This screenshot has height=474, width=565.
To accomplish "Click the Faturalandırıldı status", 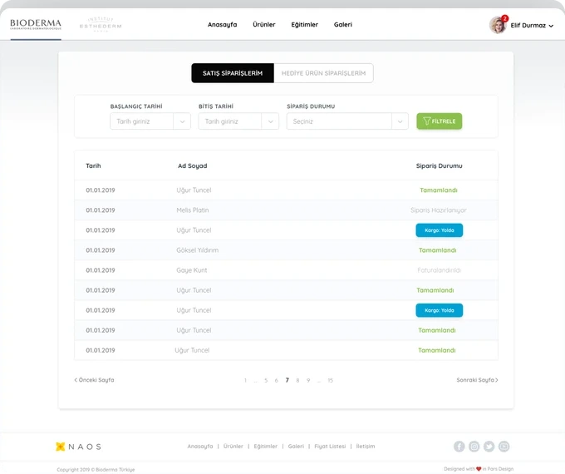I will pos(440,270).
